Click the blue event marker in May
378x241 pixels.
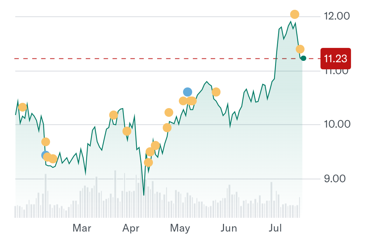188,92
